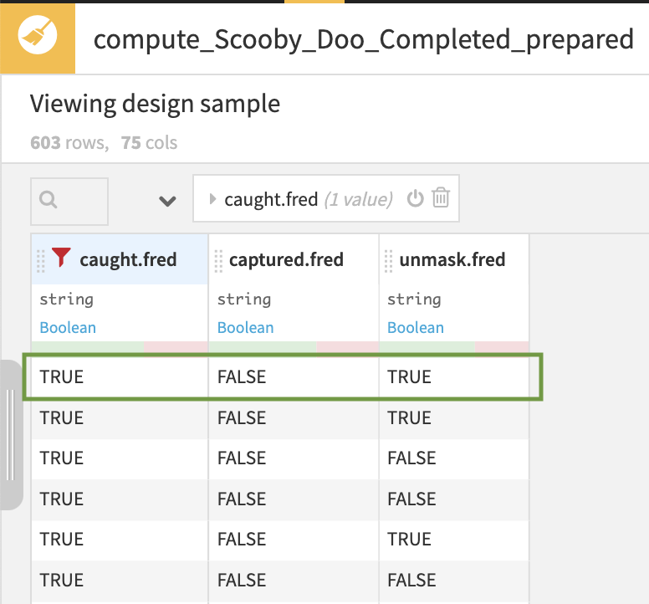Open dropdown arrow next to search box
The height and width of the screenshot is (604, 649).
(167, 201)
